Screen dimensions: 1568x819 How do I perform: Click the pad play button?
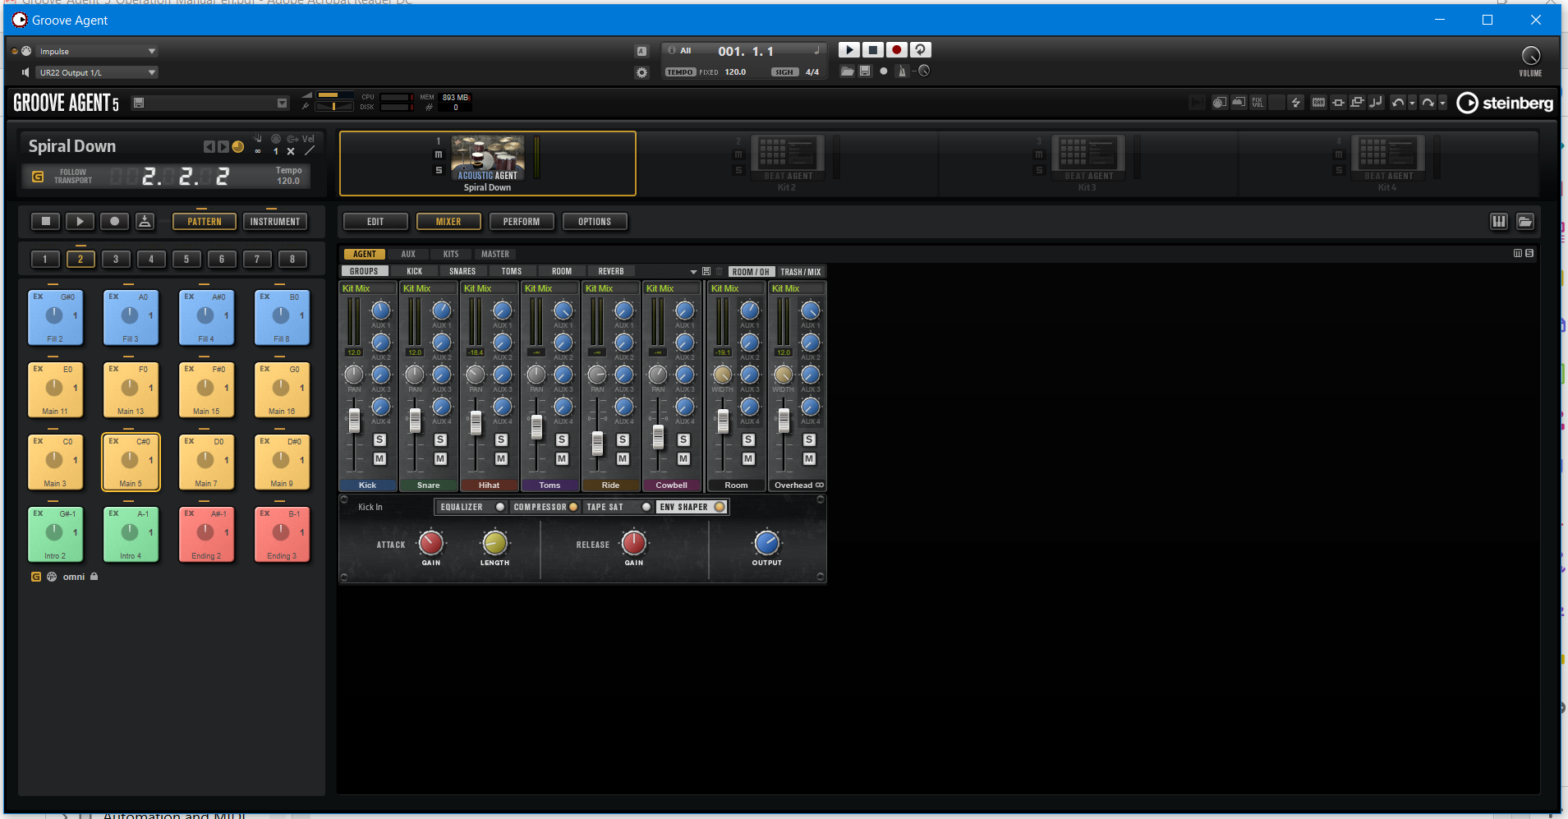pyautogui.click(x=80, y=221)
